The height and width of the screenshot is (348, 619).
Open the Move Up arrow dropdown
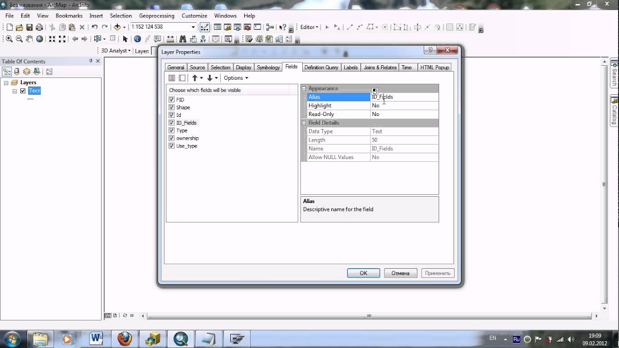click(x=202, y=78)
